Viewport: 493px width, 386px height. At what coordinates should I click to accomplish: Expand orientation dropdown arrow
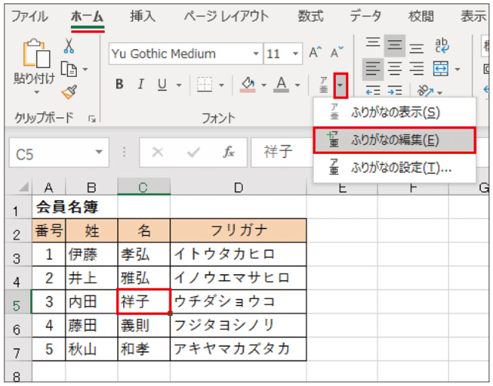(x=440, y=92)
